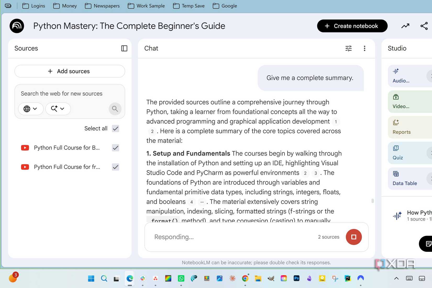This screenshot has width=432, height=288.
Task: Generate a Video overview in Studio
Action: [x=410, y=102]
